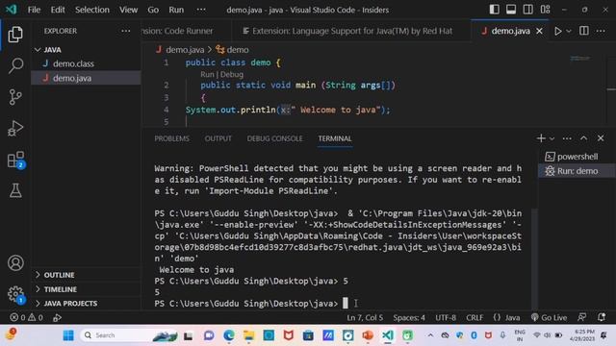The height and width of the screenshot is (346, 616).
Task: Open the Search view in activity bar
Action: (15, 65)
